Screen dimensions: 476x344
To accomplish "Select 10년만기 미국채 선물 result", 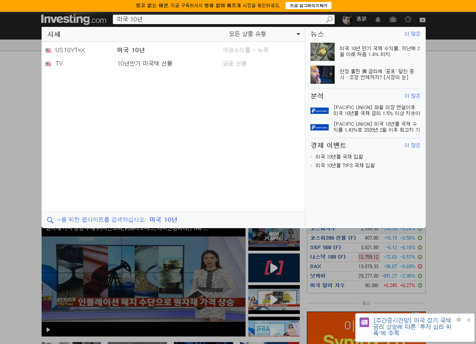I will point(173,64).
